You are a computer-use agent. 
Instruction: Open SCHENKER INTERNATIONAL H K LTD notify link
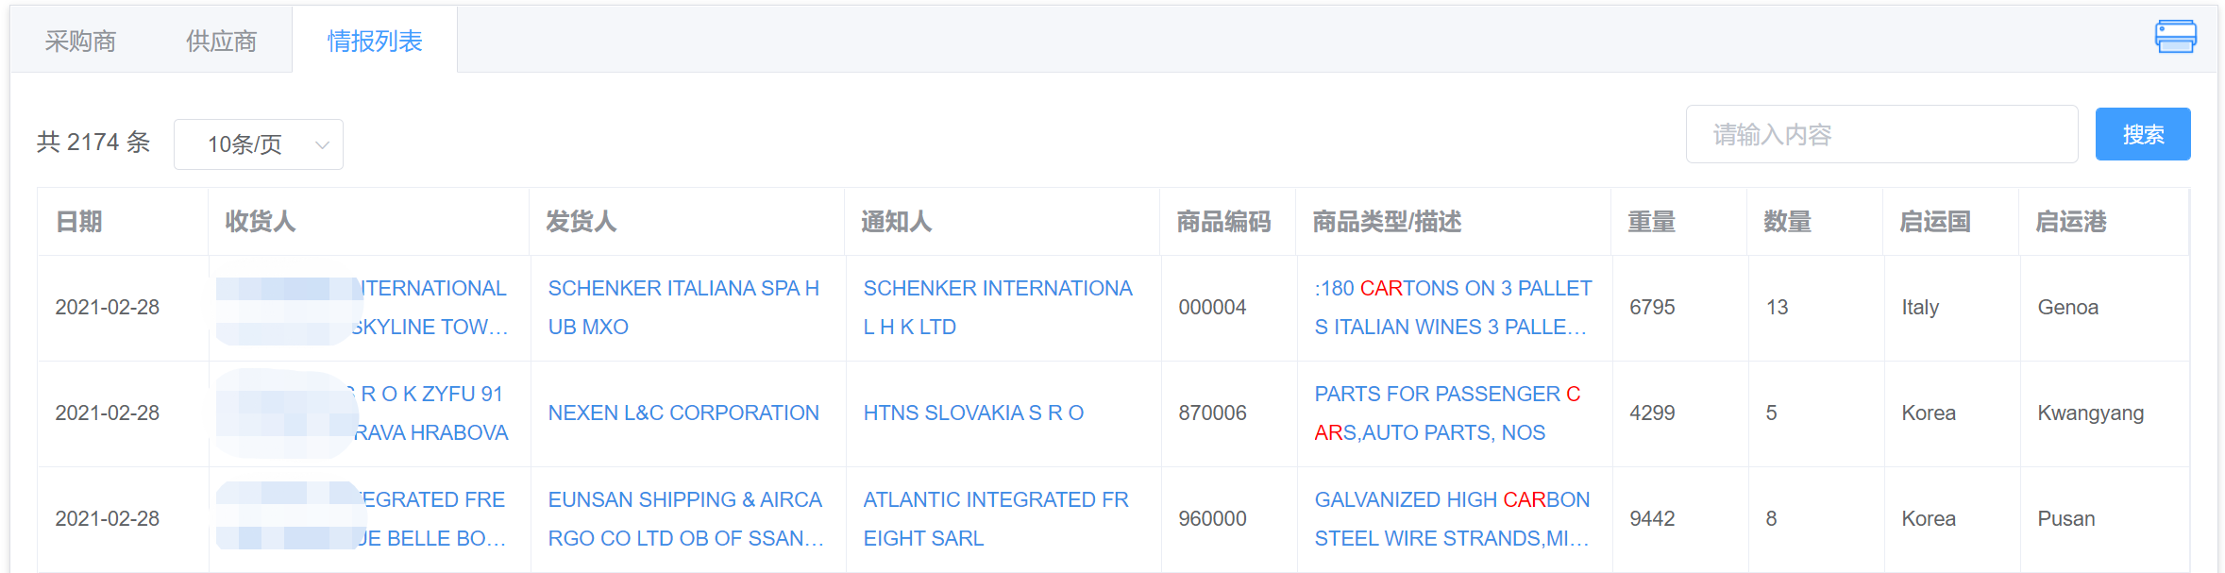point(998,308)
